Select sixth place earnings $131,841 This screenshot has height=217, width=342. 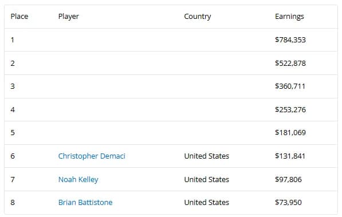(x=290, y=156)
